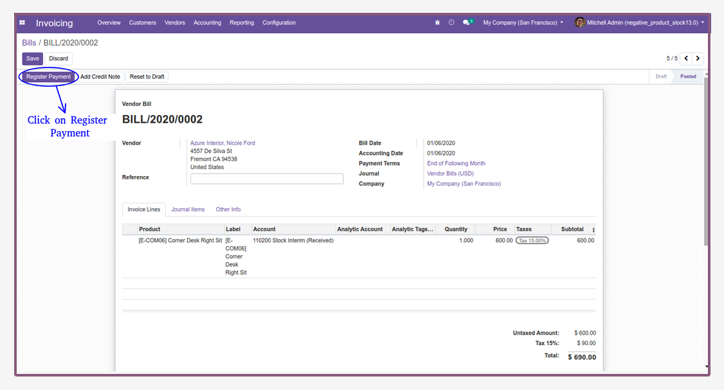Image resolution: width=724 pixels, height=390 pixels.
Task: Switch to Invoice Lines tab
Action: 143,209
